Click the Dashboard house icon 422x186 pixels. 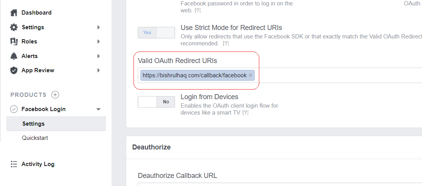[14, 13]
